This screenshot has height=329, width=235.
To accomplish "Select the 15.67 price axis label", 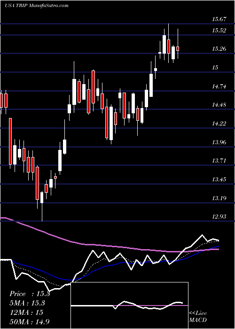I will [x=219, y=19].
